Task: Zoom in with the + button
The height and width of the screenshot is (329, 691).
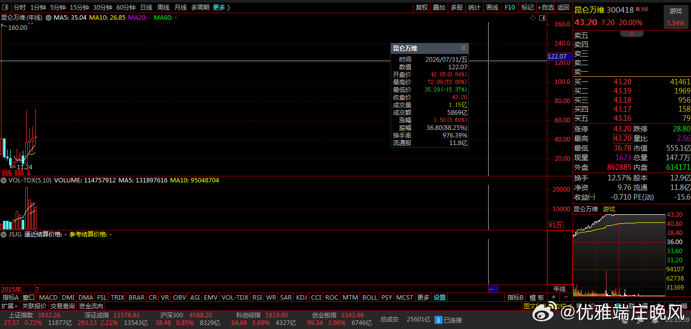Action: (553, 298)
